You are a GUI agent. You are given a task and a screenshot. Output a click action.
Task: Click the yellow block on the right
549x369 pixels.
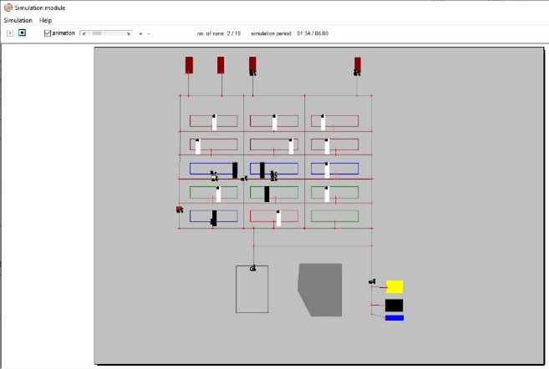[394, 286]
